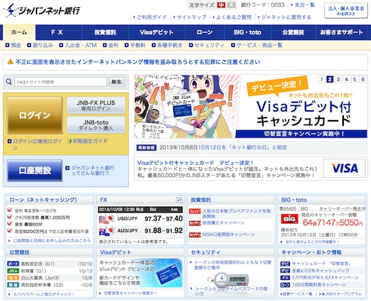Image resolution: width=371 pixels, height=301 pixels.
Task: Click the warning icon in alert bar
Action: pyautogui.click(x=10, y=62)
